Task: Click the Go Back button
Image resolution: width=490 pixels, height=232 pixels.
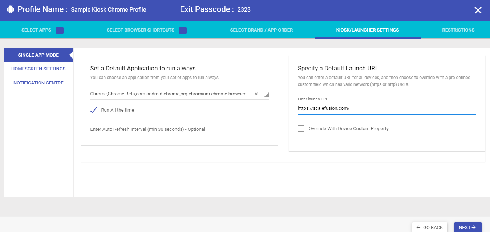Action: pos(430,227)
